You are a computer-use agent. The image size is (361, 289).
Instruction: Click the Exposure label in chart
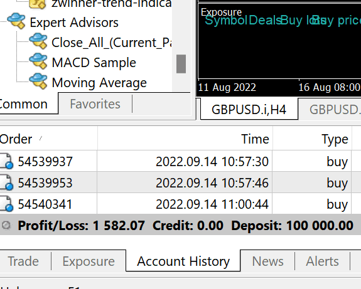(x=221, y=12)
